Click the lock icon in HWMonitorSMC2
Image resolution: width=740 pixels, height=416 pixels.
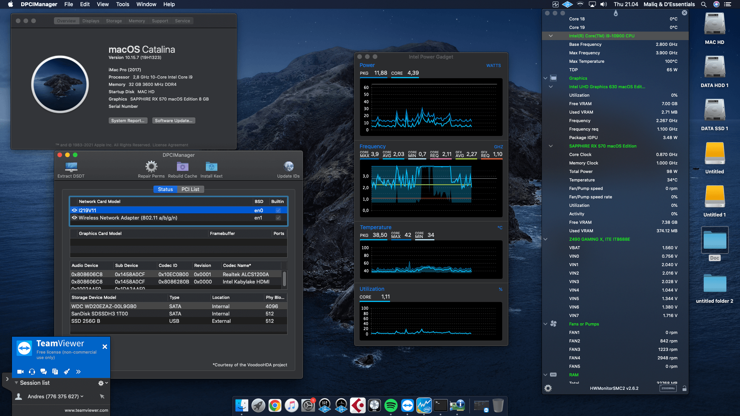pos(684,388)
